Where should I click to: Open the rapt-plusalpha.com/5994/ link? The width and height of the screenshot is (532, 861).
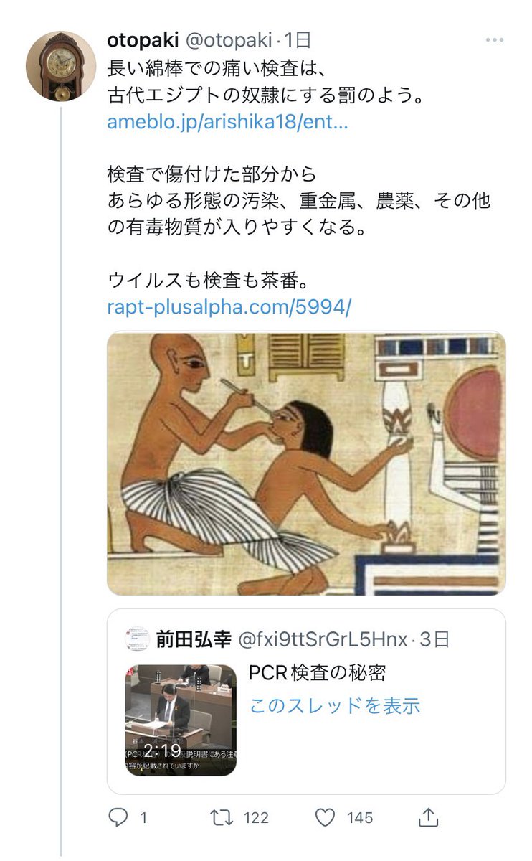point(229,307)
